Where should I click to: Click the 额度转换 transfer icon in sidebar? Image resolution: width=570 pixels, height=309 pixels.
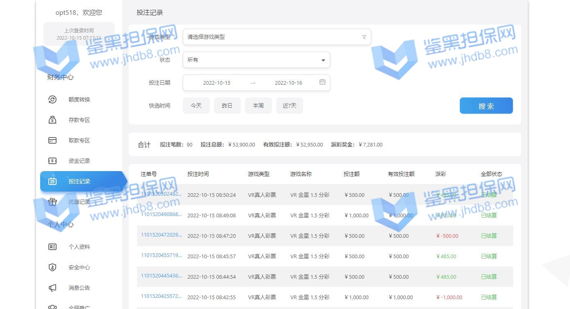tap(52, 99)
